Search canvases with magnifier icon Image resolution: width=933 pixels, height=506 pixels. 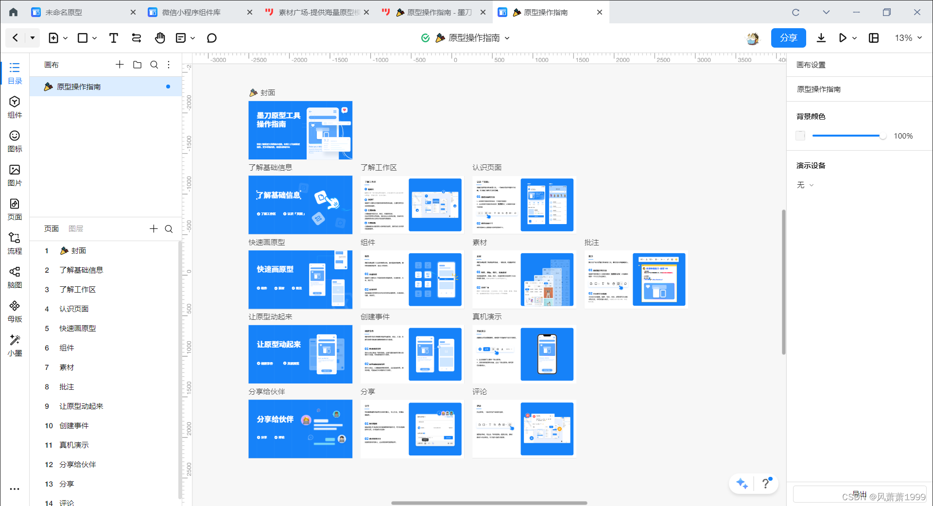click(154, 65)
